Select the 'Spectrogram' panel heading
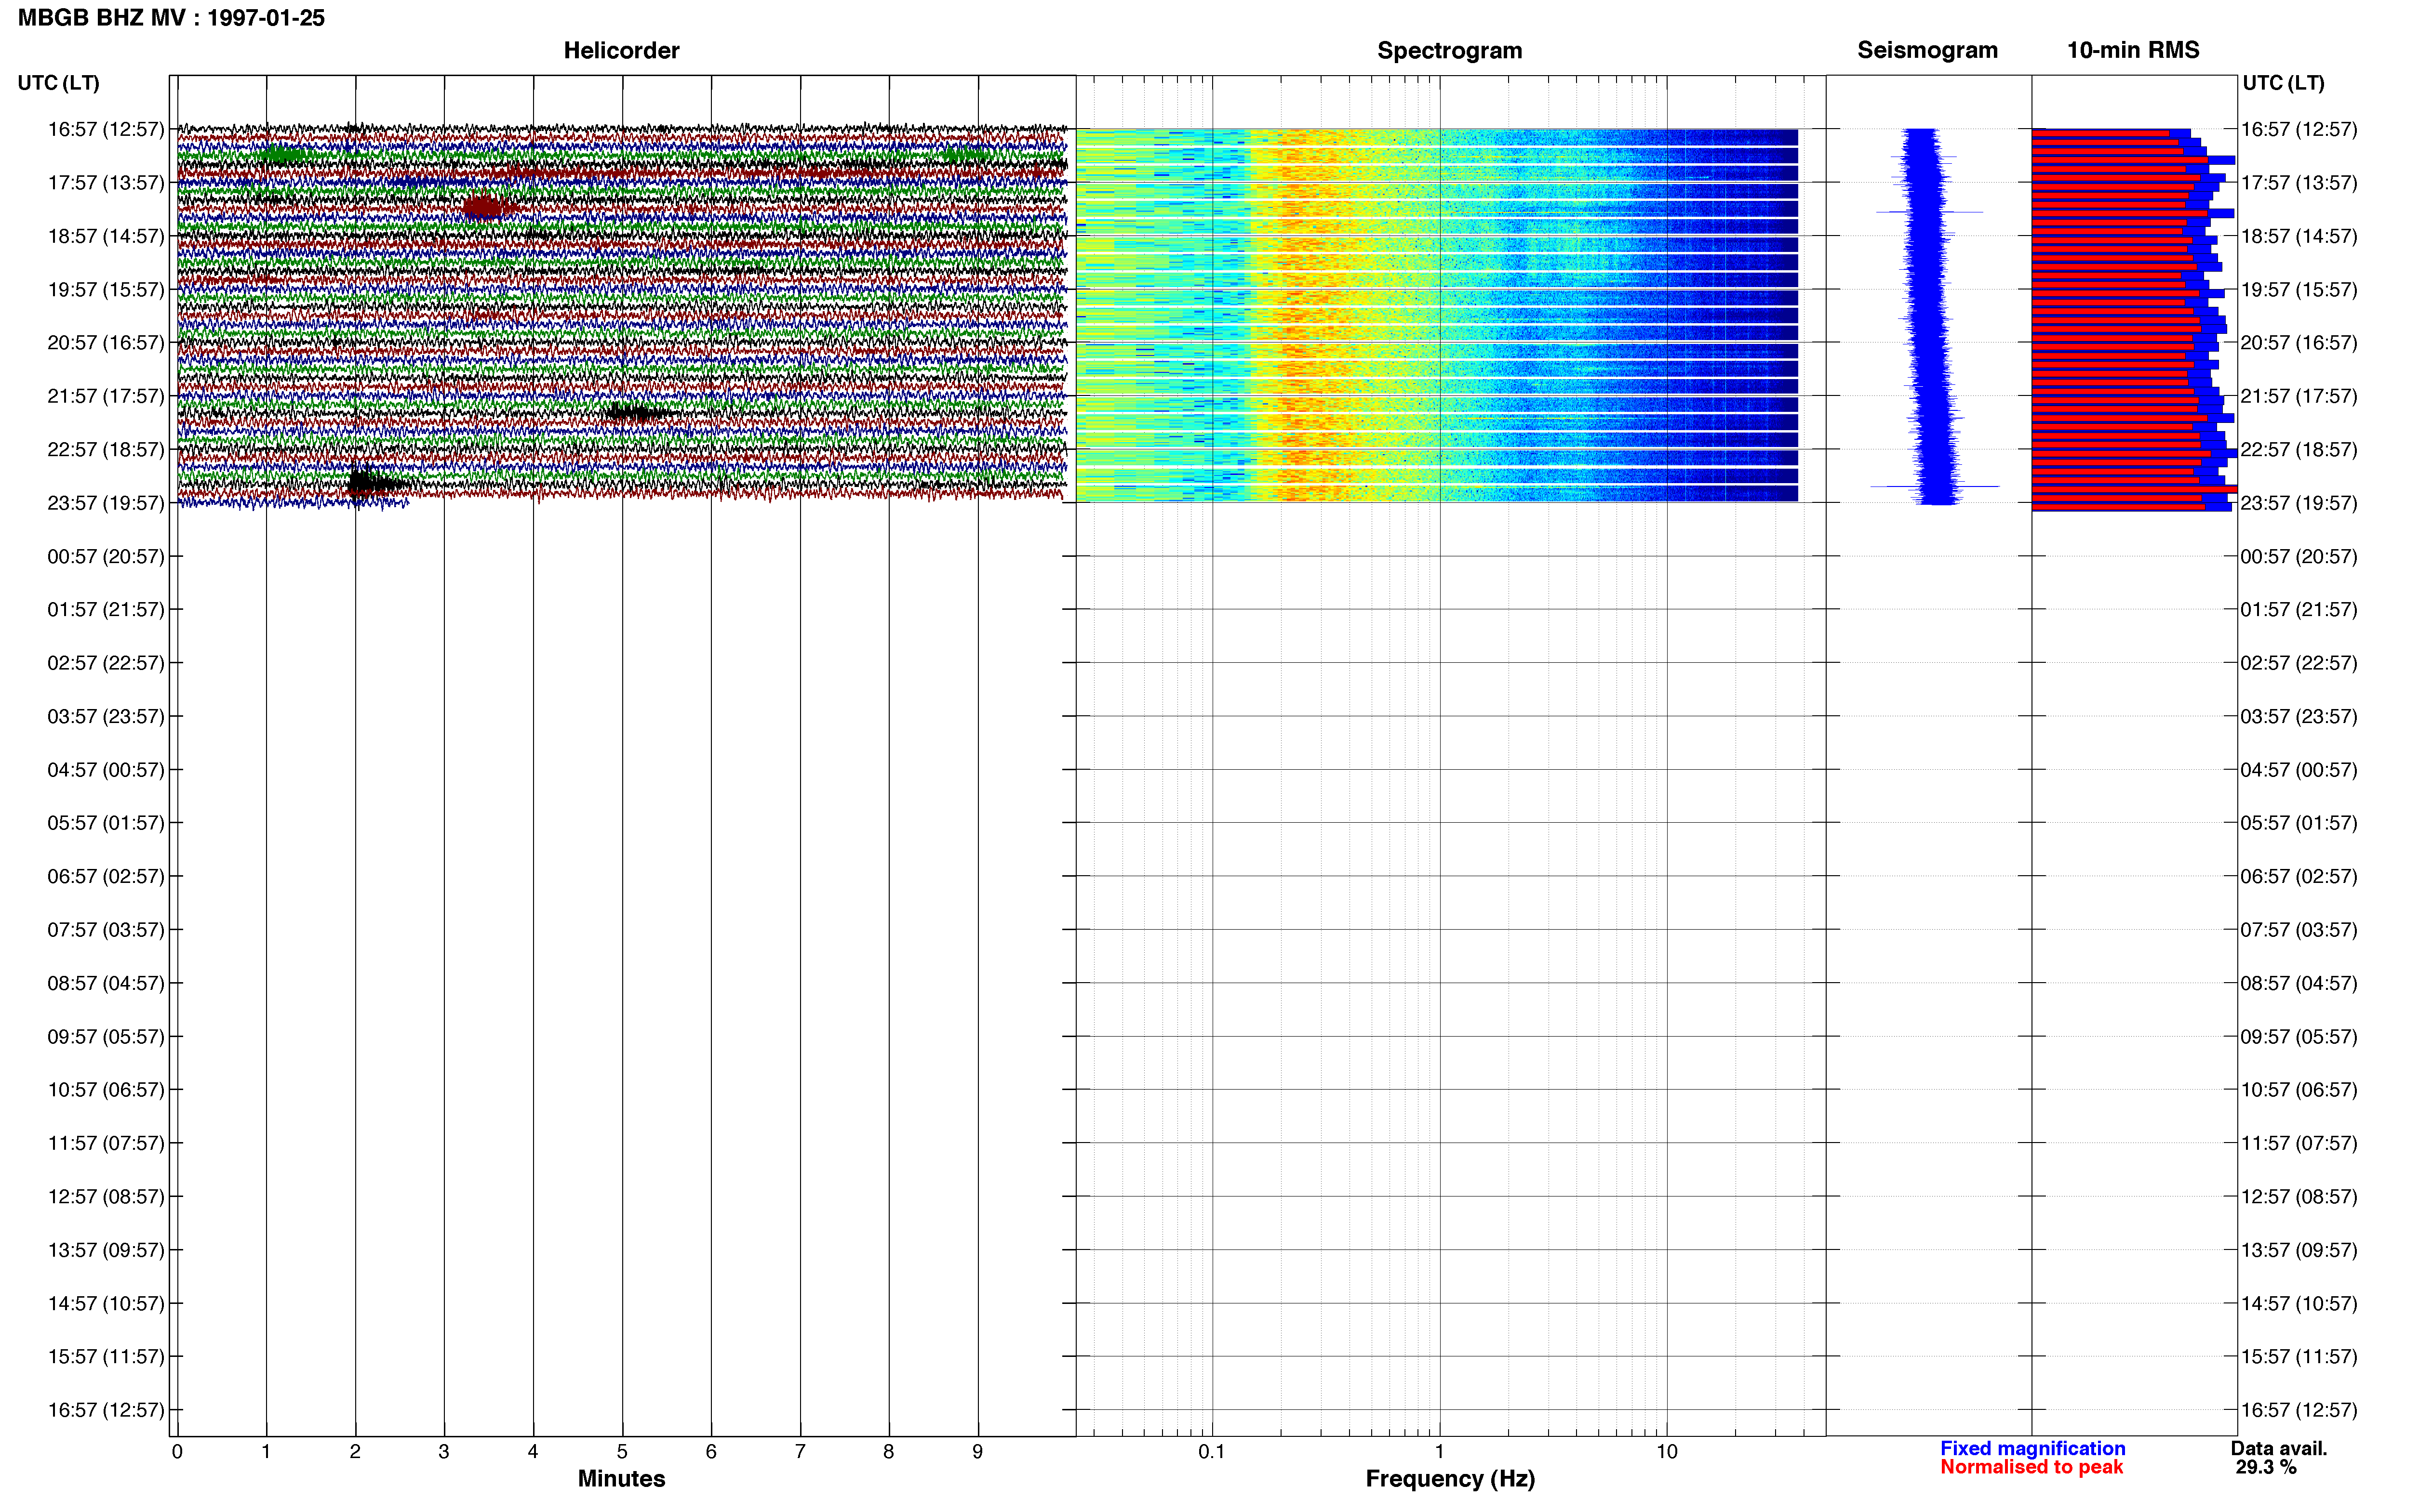The image size is (2419, 1512). pos(1450,50)
